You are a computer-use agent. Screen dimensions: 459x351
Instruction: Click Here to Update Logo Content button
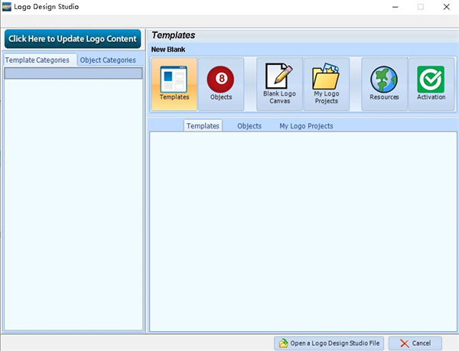pyautogui.click(x=73, y=39)
